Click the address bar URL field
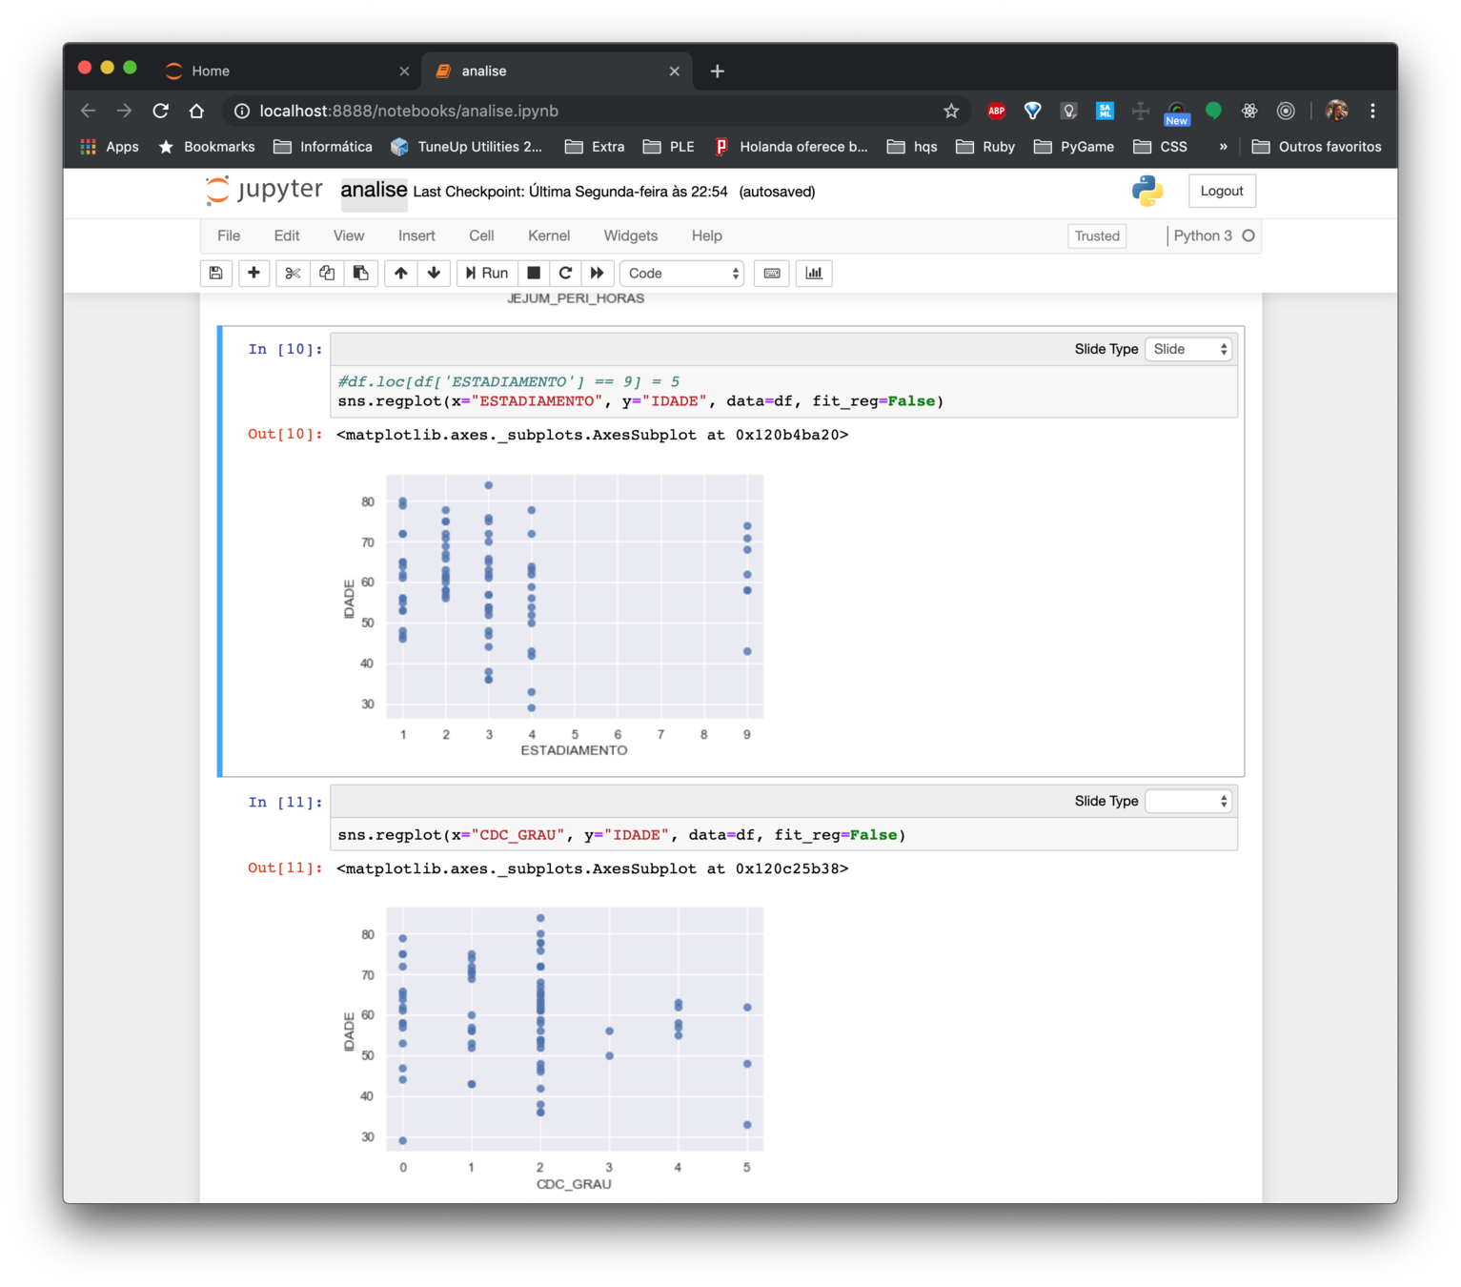 (591, 112)
